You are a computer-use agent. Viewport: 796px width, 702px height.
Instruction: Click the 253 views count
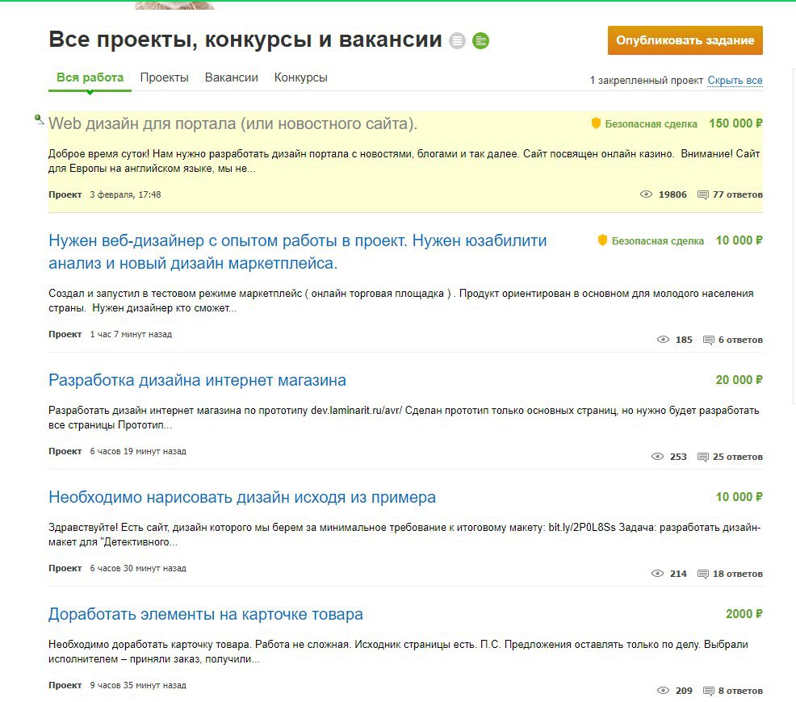pos(678,457)
